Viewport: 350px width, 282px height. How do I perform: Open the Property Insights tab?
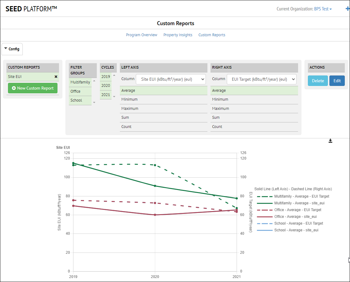pos(178,35)
